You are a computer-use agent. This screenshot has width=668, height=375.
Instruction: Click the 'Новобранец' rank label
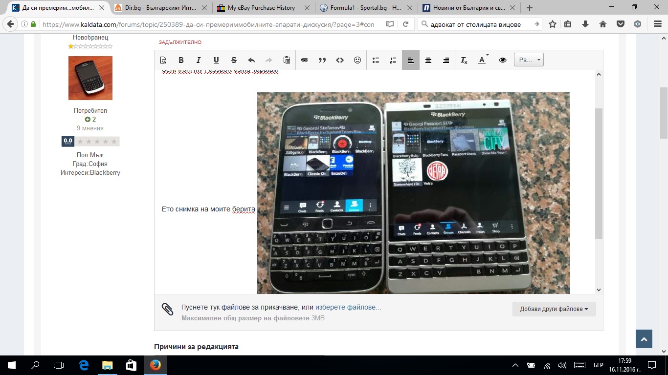[90, 38]
